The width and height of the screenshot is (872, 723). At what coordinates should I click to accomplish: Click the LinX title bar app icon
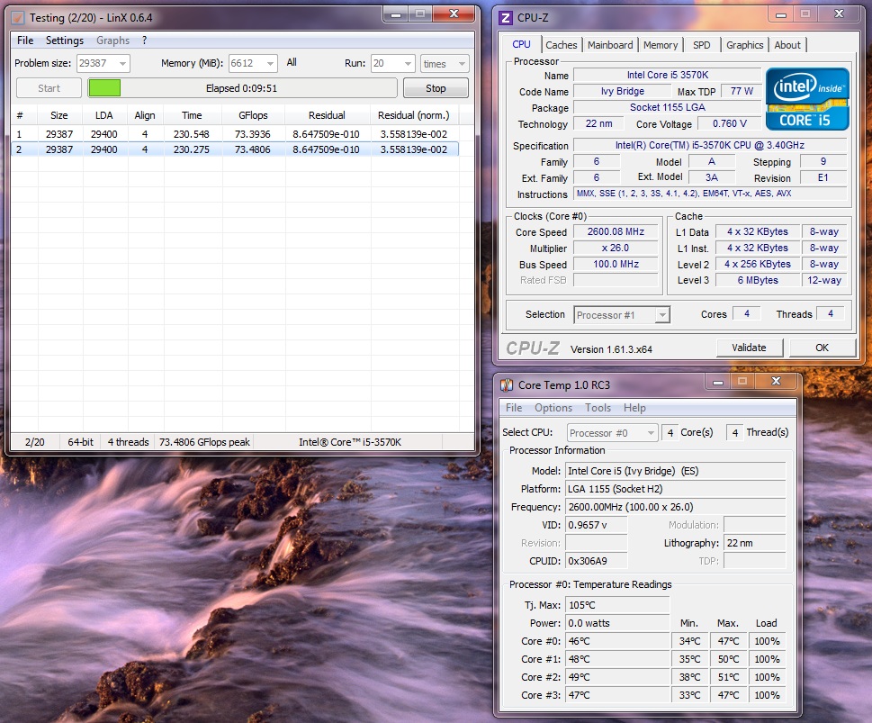18,18
